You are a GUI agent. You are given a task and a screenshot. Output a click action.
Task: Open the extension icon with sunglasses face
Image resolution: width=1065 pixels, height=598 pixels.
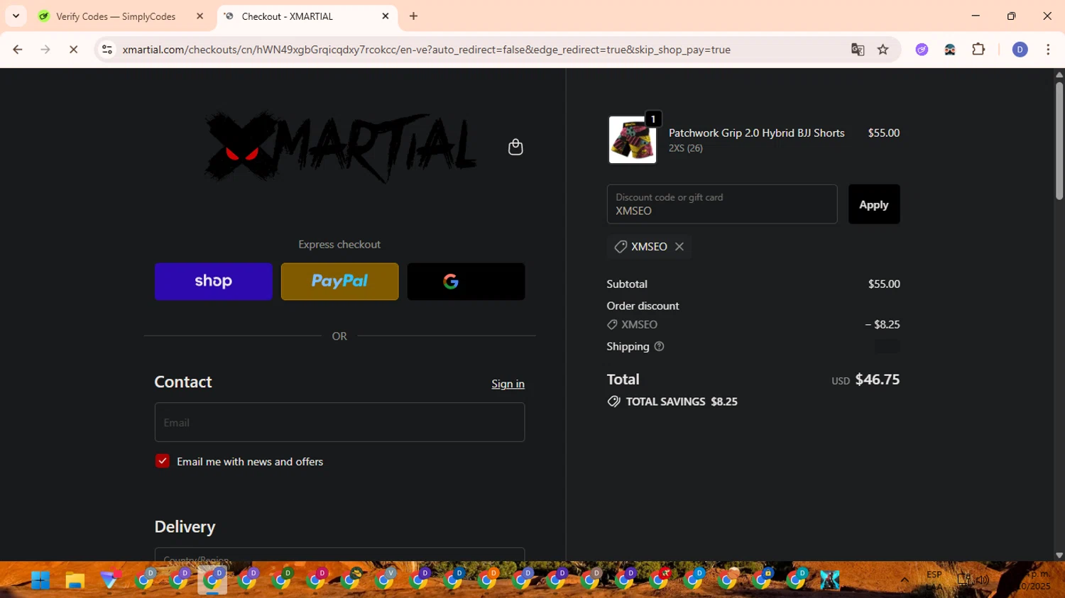950,50
